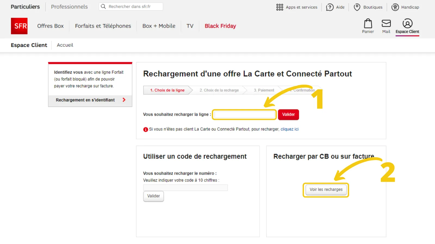
Task: Open the Espace Client profile icon
Action: (407, 24)
